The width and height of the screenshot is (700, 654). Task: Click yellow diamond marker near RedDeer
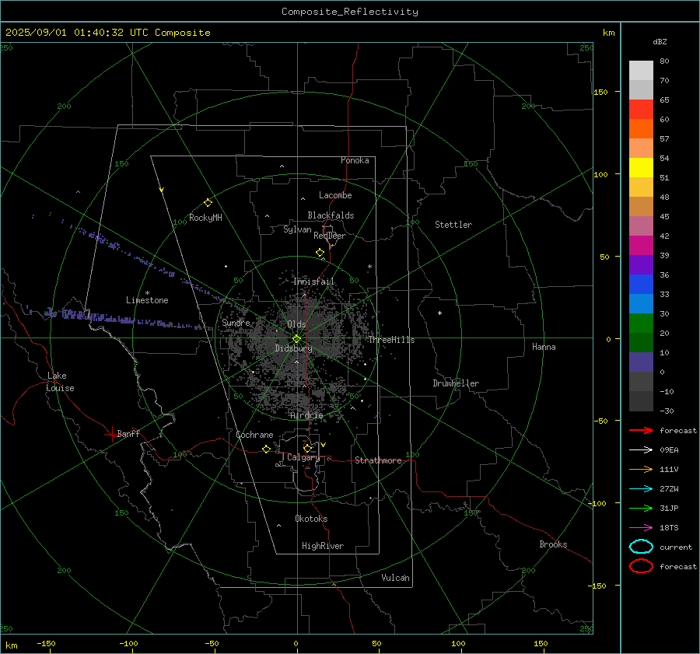pyautogui.click(x=320, y=253)
